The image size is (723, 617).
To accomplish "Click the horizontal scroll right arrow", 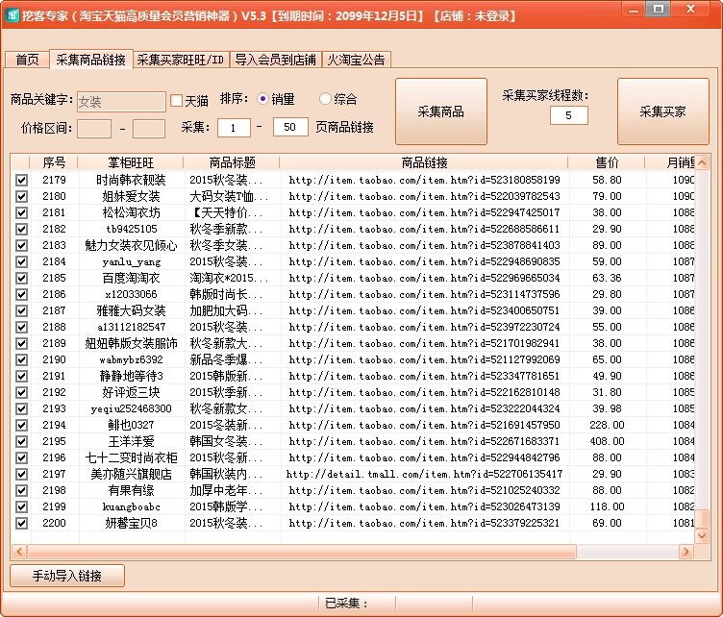I will [686, 551].
